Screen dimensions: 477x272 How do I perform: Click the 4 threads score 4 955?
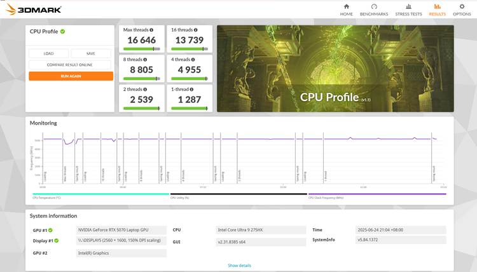[190, 70]
